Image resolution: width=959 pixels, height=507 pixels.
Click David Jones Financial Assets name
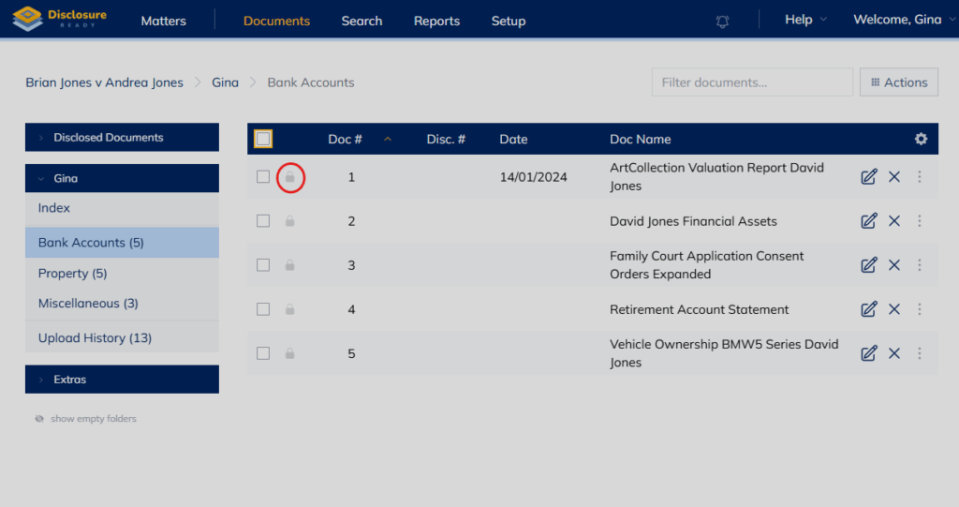click(x=693, y=221)
